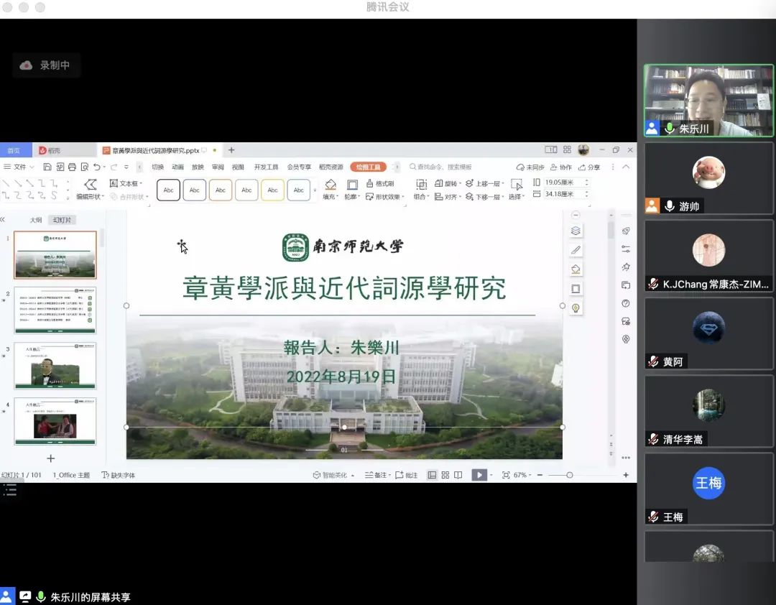Open the 审阅 review ribbon tab
Viewport: 776px width, 605px height.
pyautogui.click(x=218, y=167)
